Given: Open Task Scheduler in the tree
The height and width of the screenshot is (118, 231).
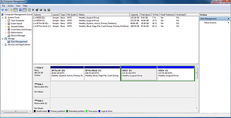Looking at the screenshot, I should 18,20.
